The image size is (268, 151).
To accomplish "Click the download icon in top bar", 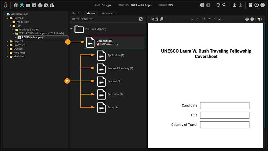I will (234, 5).
